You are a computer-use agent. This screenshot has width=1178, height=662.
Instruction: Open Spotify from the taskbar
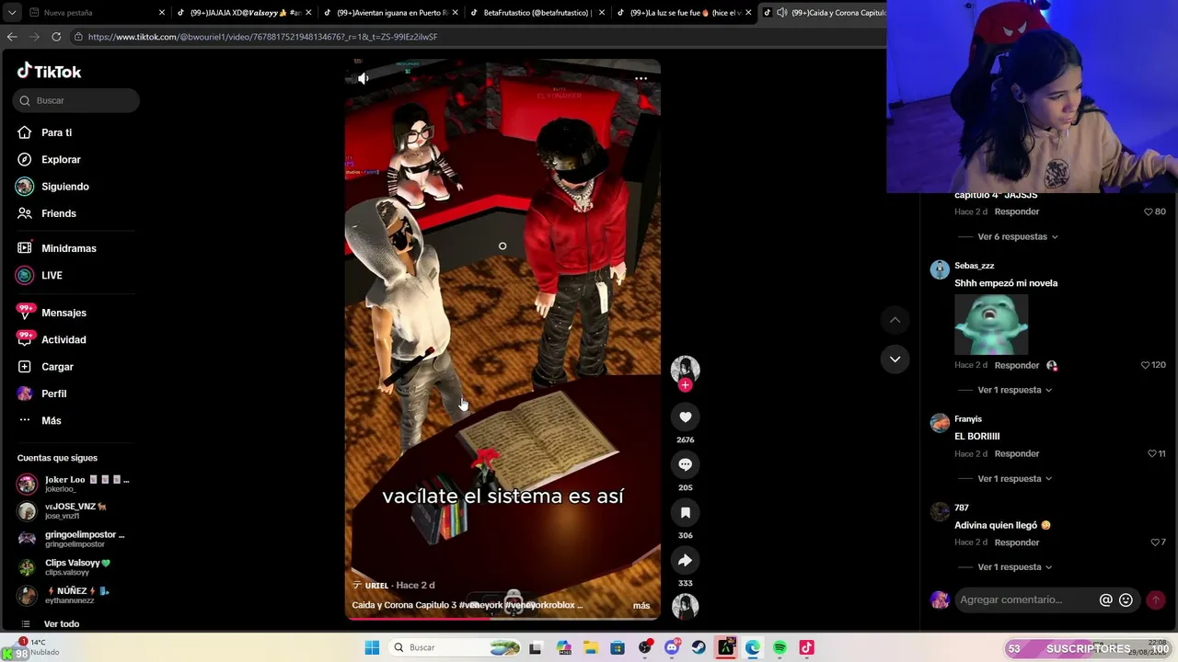tap(780, 648)
